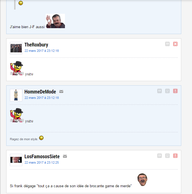Open permalink 22 mars 2017 à 23:12:25
This screenshot has width=192, height=194.
pyautogui.click(x=42, y=162)
